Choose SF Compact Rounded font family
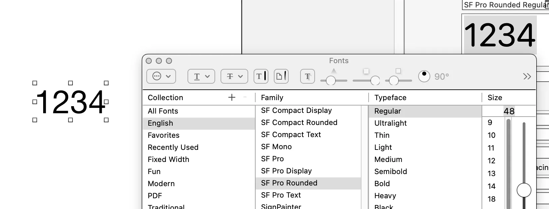 309,122
